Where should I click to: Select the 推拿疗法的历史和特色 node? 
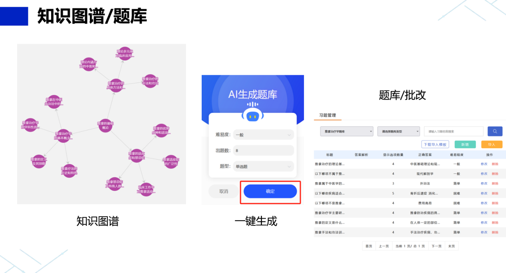(69, 171)
